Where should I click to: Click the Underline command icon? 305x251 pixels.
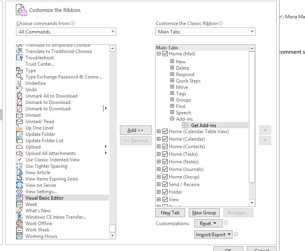pyautogui.click(x=20, y=83)
